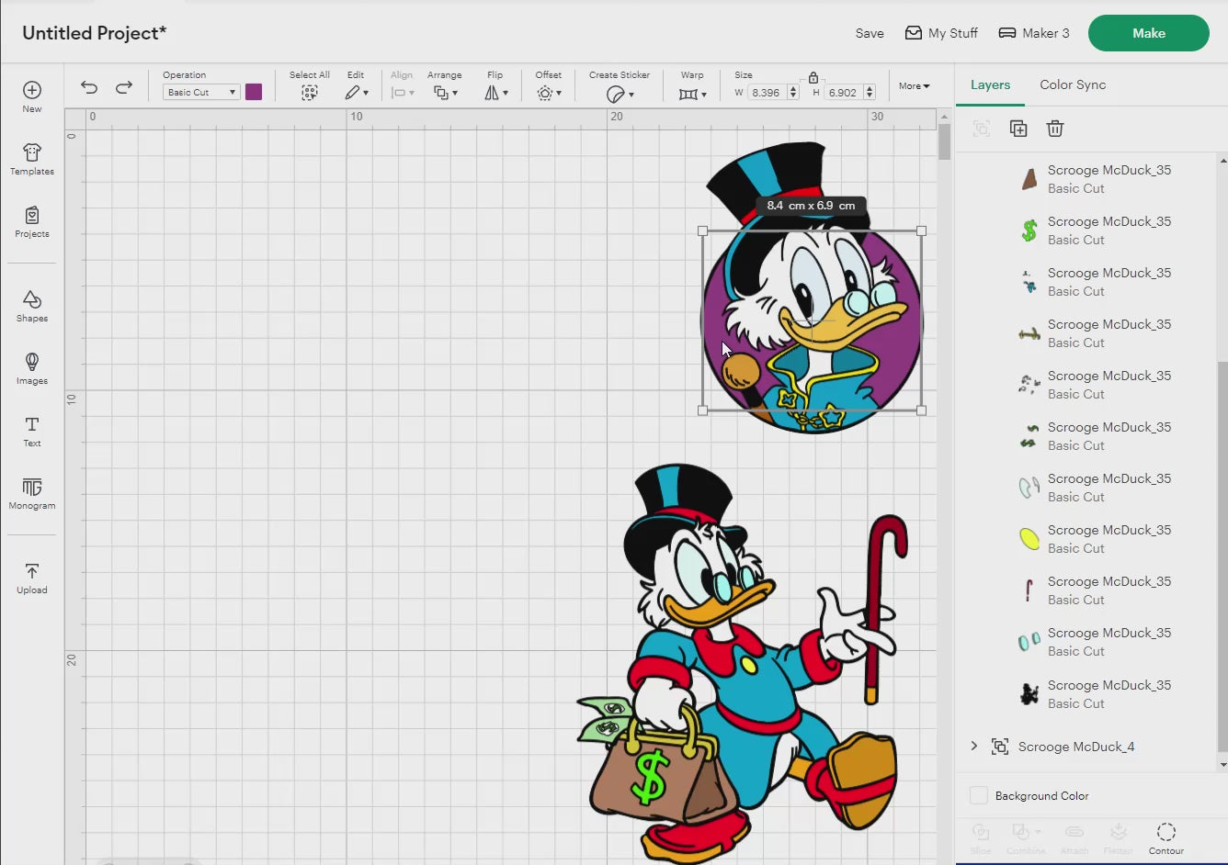This screenshot has height=865, width=1228.
Task: Open the Flip options
Action: tap(495, 93)
